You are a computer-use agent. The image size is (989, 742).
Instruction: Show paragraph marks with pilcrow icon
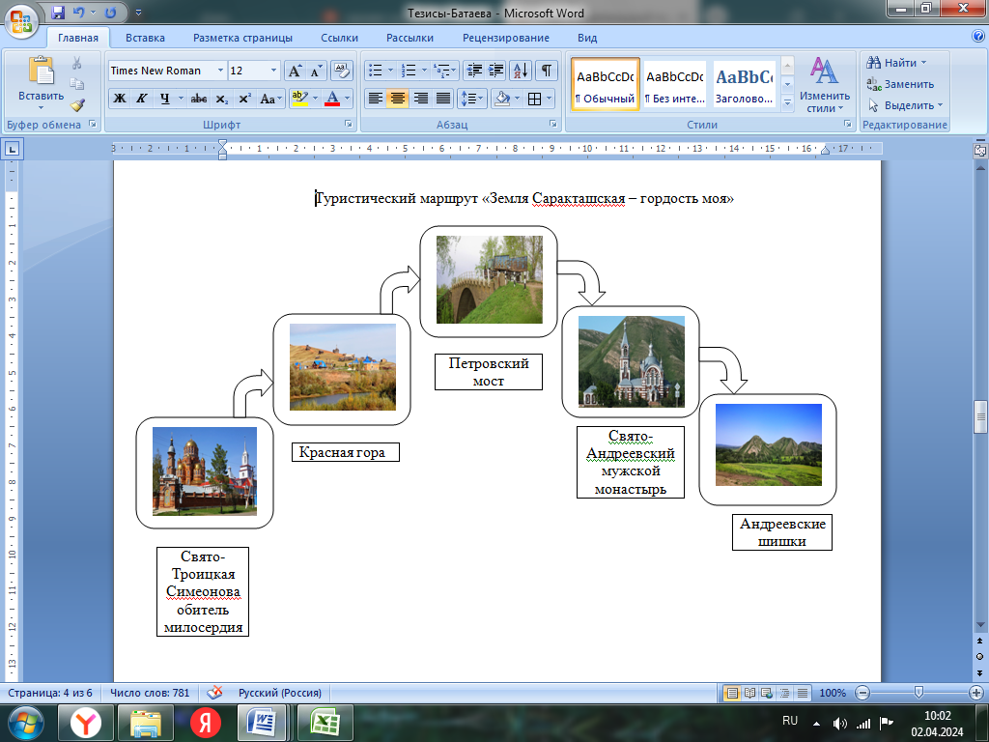click(546, 71)
